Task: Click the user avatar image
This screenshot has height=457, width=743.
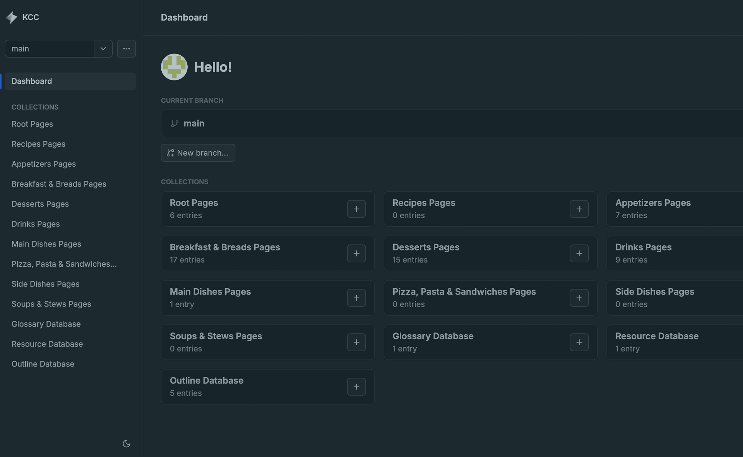Action: (174, 67)
